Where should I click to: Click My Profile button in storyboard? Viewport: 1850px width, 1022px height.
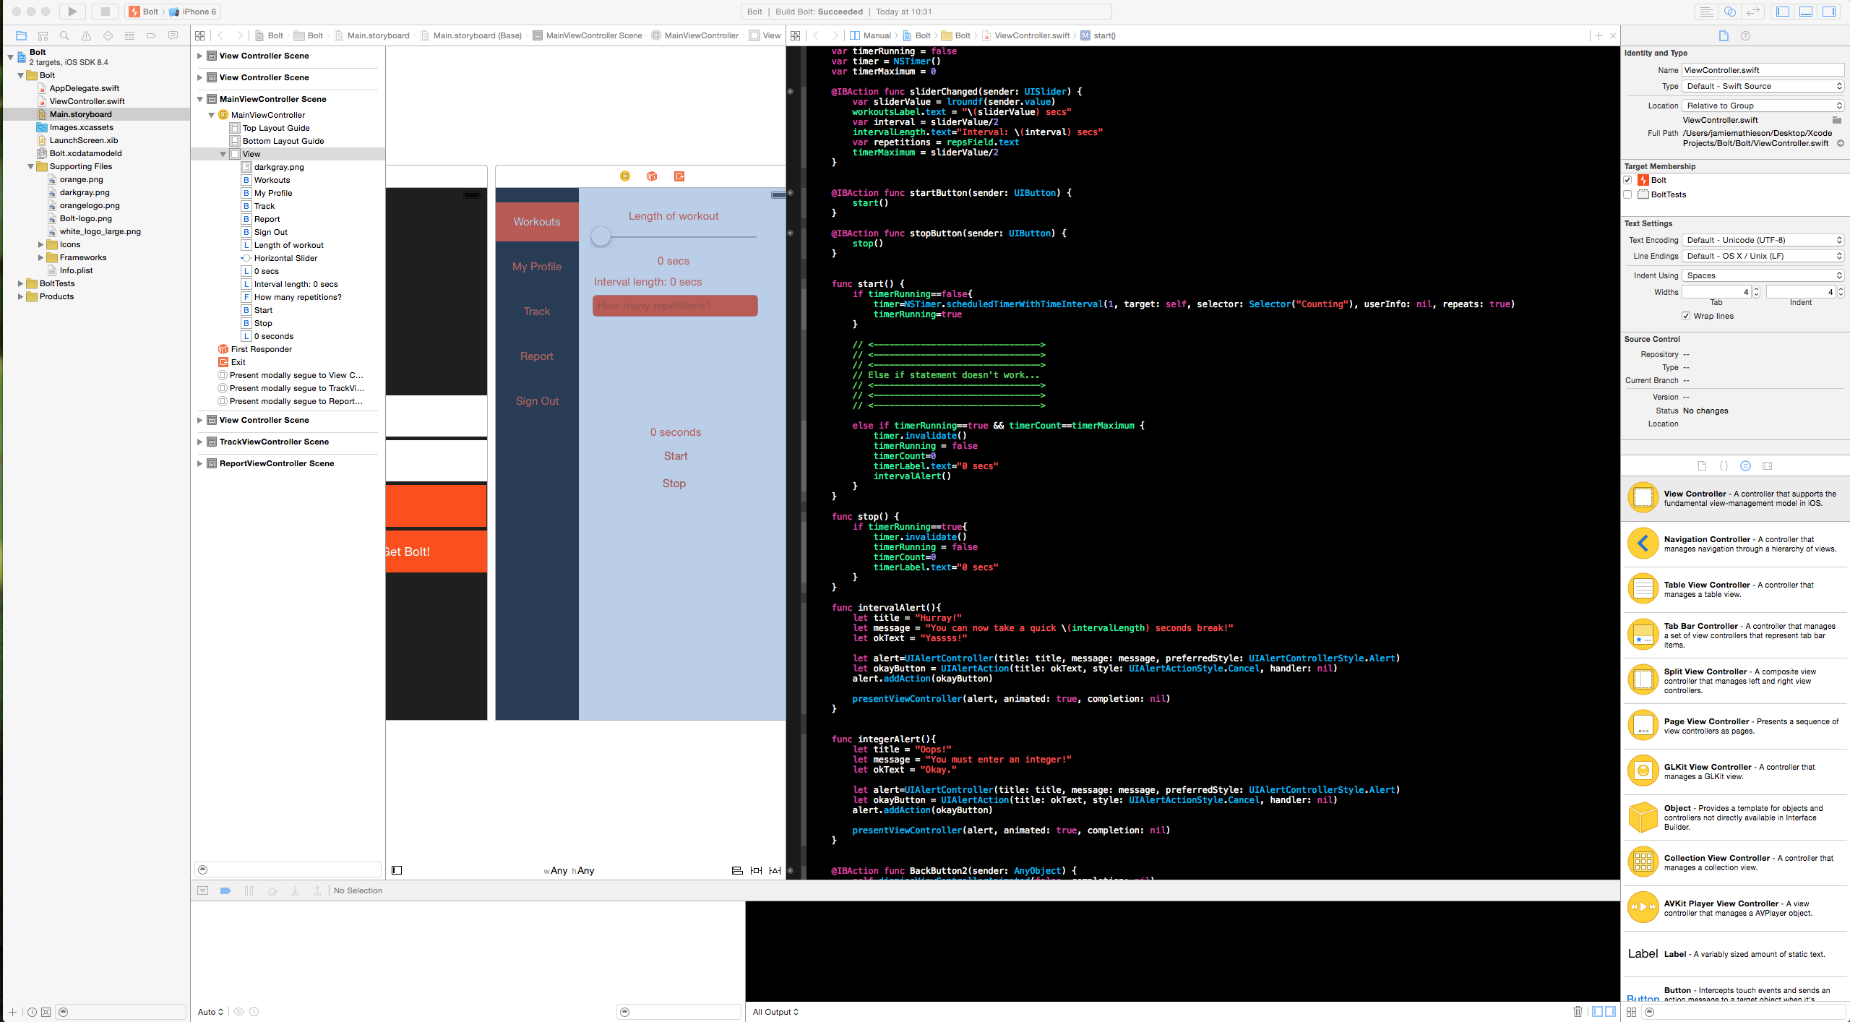point(536,267)
